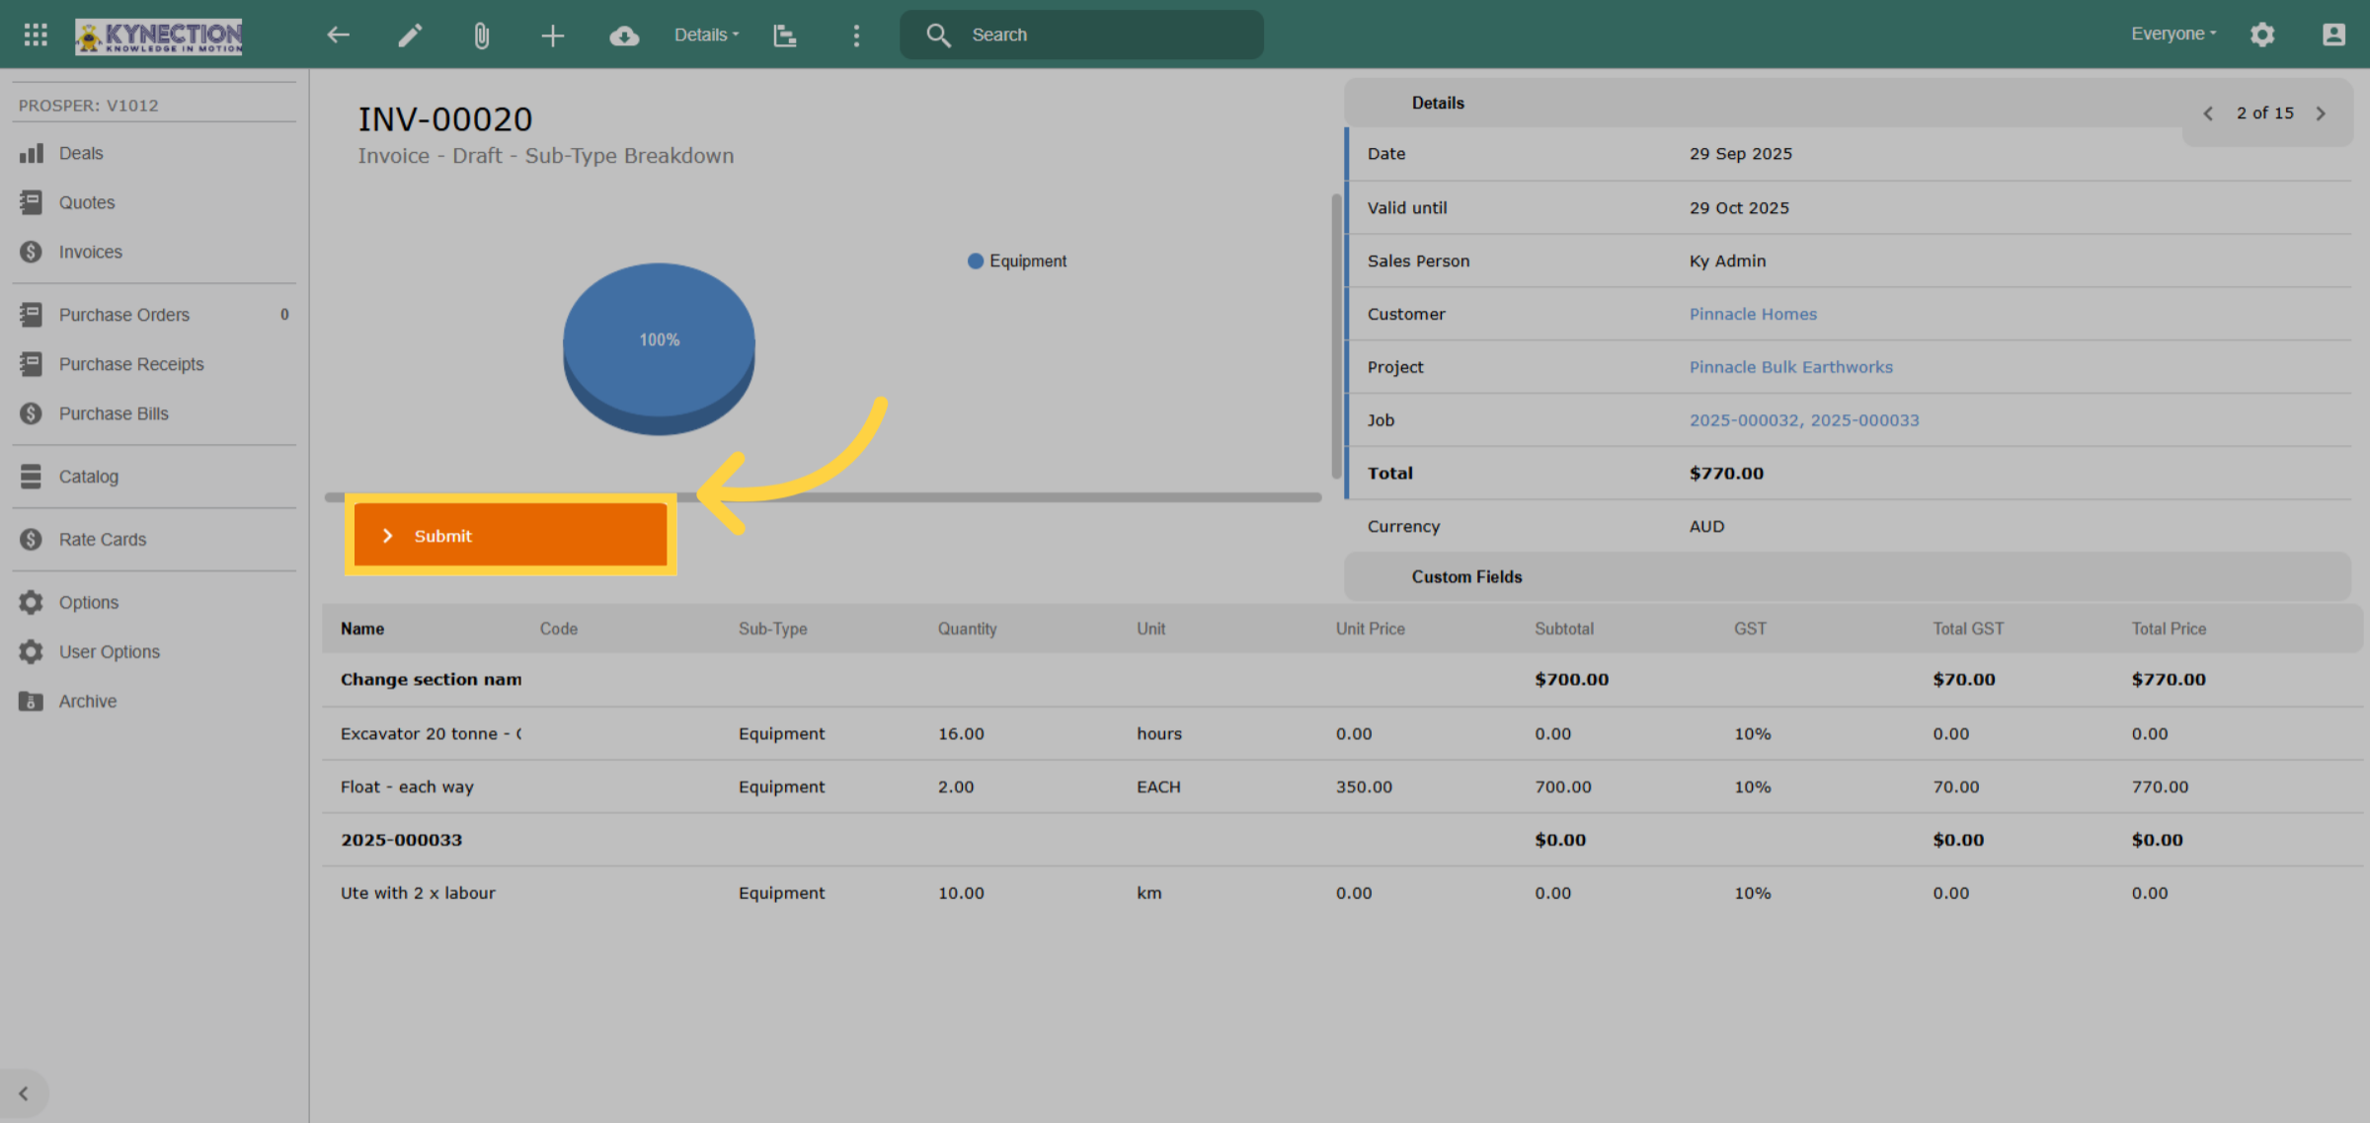Click the Kynection logo
The height and width of the screenshot is (1123, 2370).
(x=159, y=36)
